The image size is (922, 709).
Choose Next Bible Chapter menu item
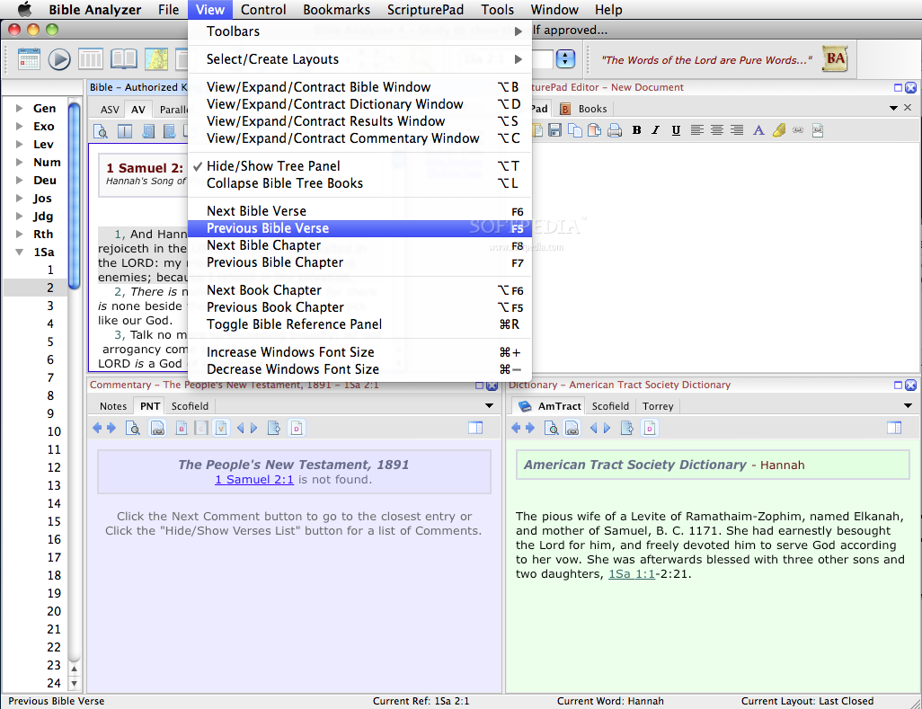(359, 245)
